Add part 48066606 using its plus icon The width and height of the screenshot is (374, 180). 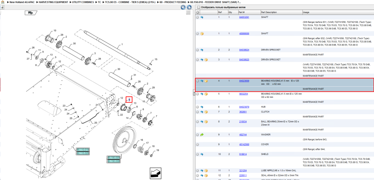click(197, 34)
